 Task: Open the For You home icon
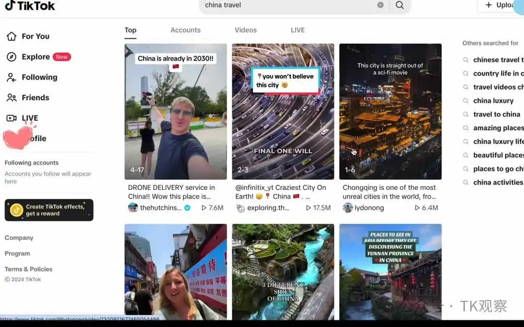pyautogui.click(x=11, y=36)
